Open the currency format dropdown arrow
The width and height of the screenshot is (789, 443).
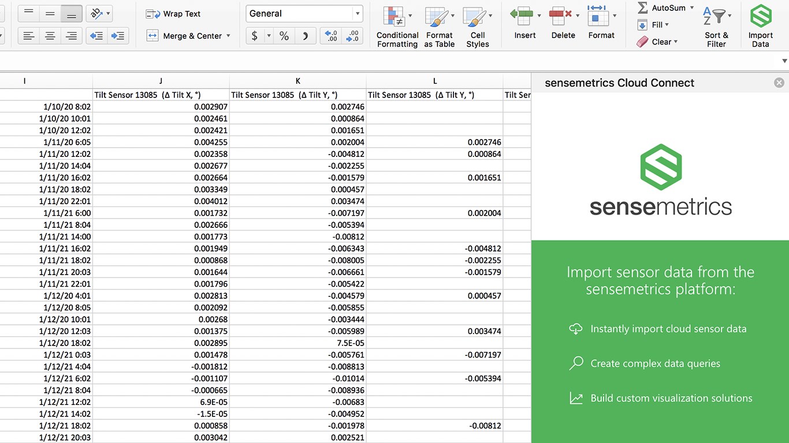(x=269, y=36)
